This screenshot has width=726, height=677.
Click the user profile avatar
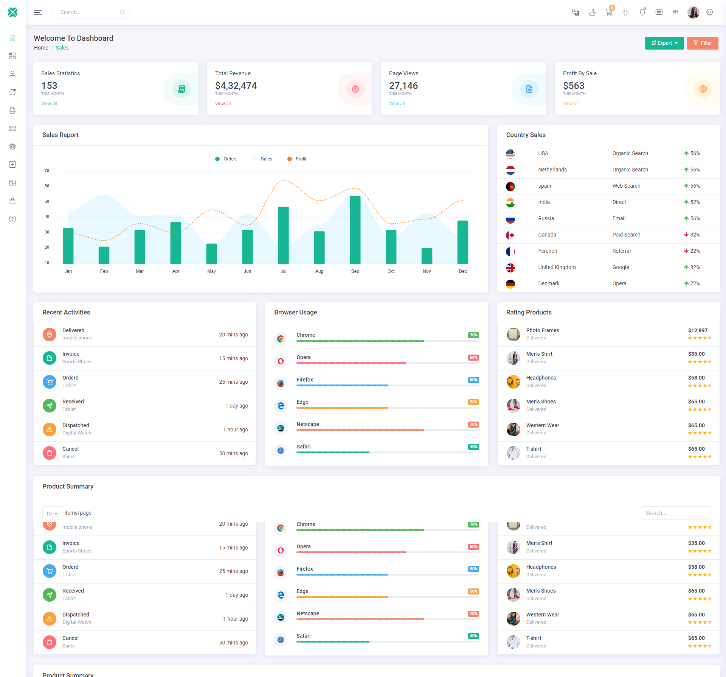[693, 12]
